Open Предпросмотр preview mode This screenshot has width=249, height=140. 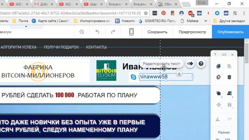(192, 32)
